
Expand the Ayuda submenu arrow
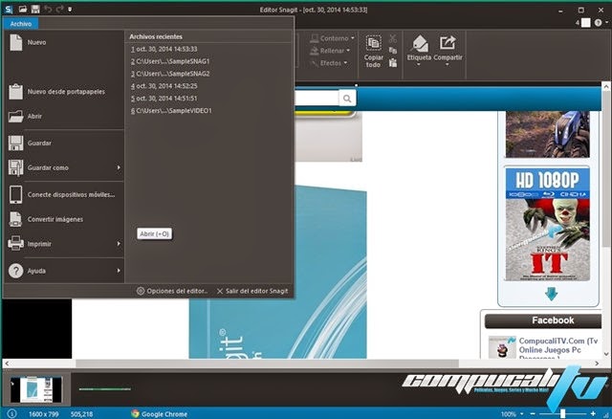[119, 271]
